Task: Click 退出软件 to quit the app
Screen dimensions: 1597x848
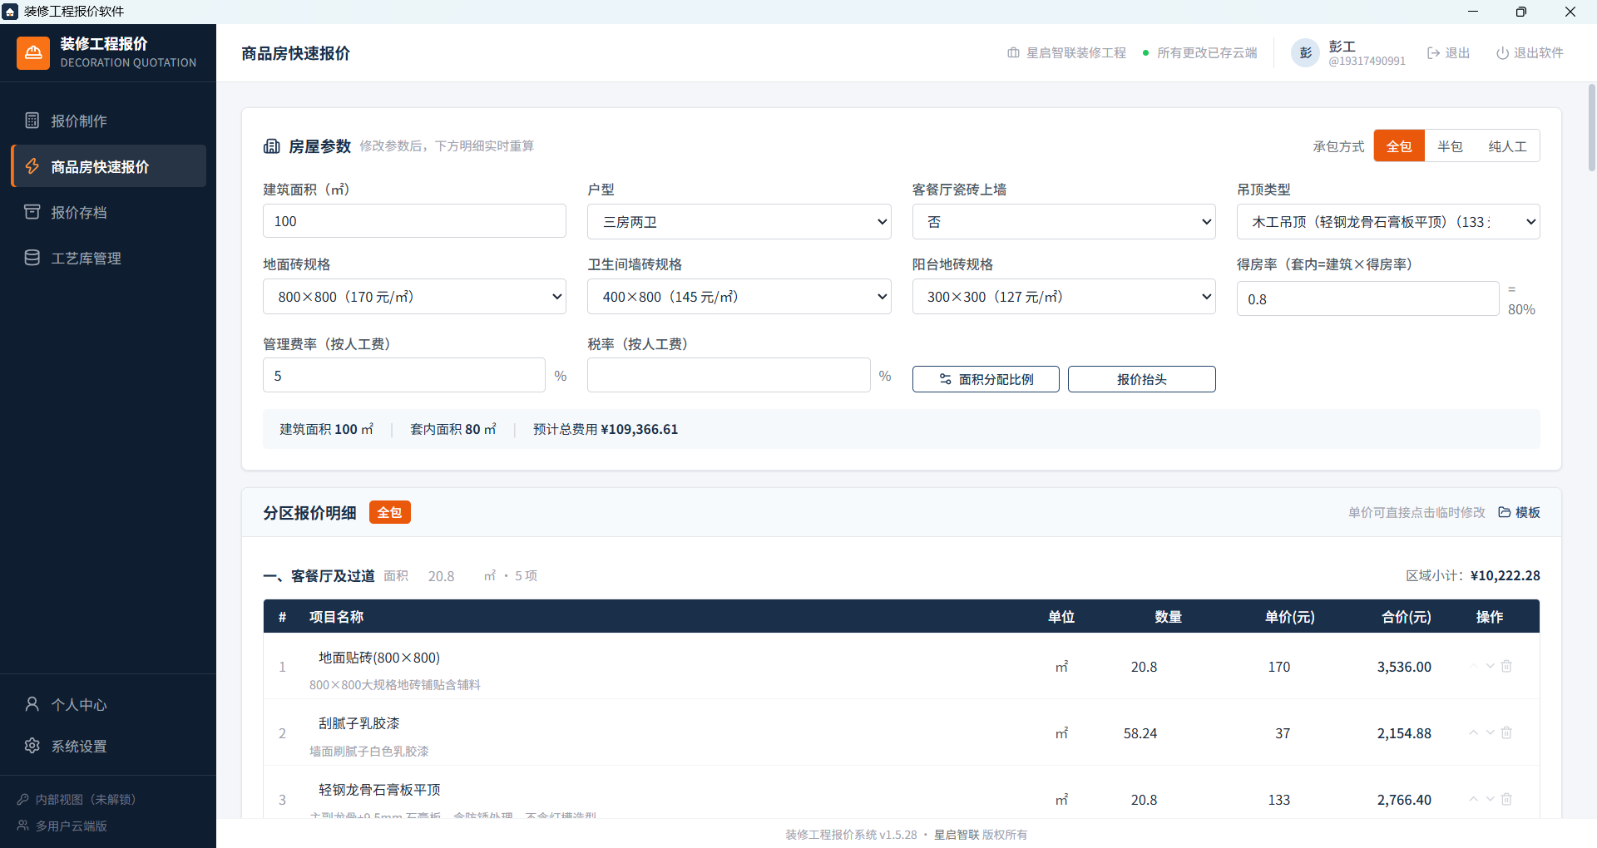Action: click(1530, 52)
